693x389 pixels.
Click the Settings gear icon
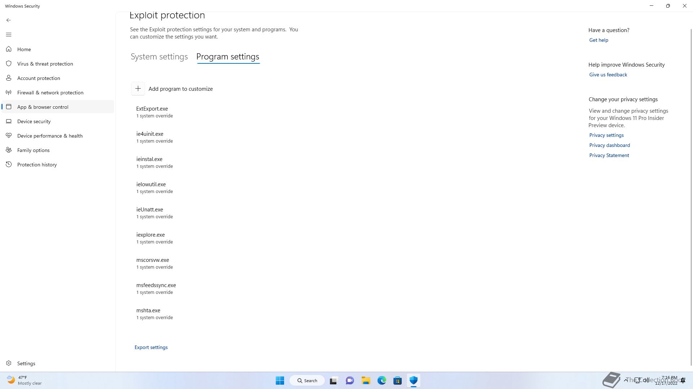pyautogui.click(x=9, y=363)
